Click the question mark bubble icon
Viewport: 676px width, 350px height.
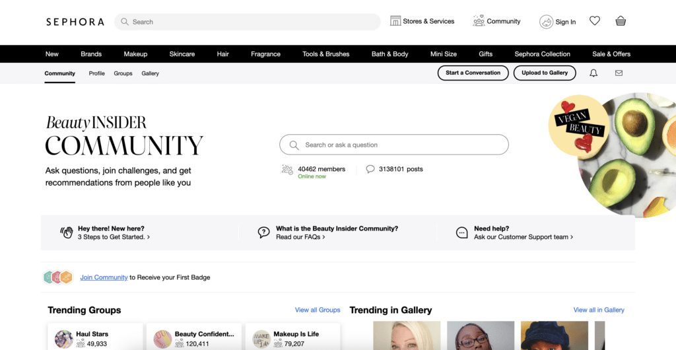[264, 232]
